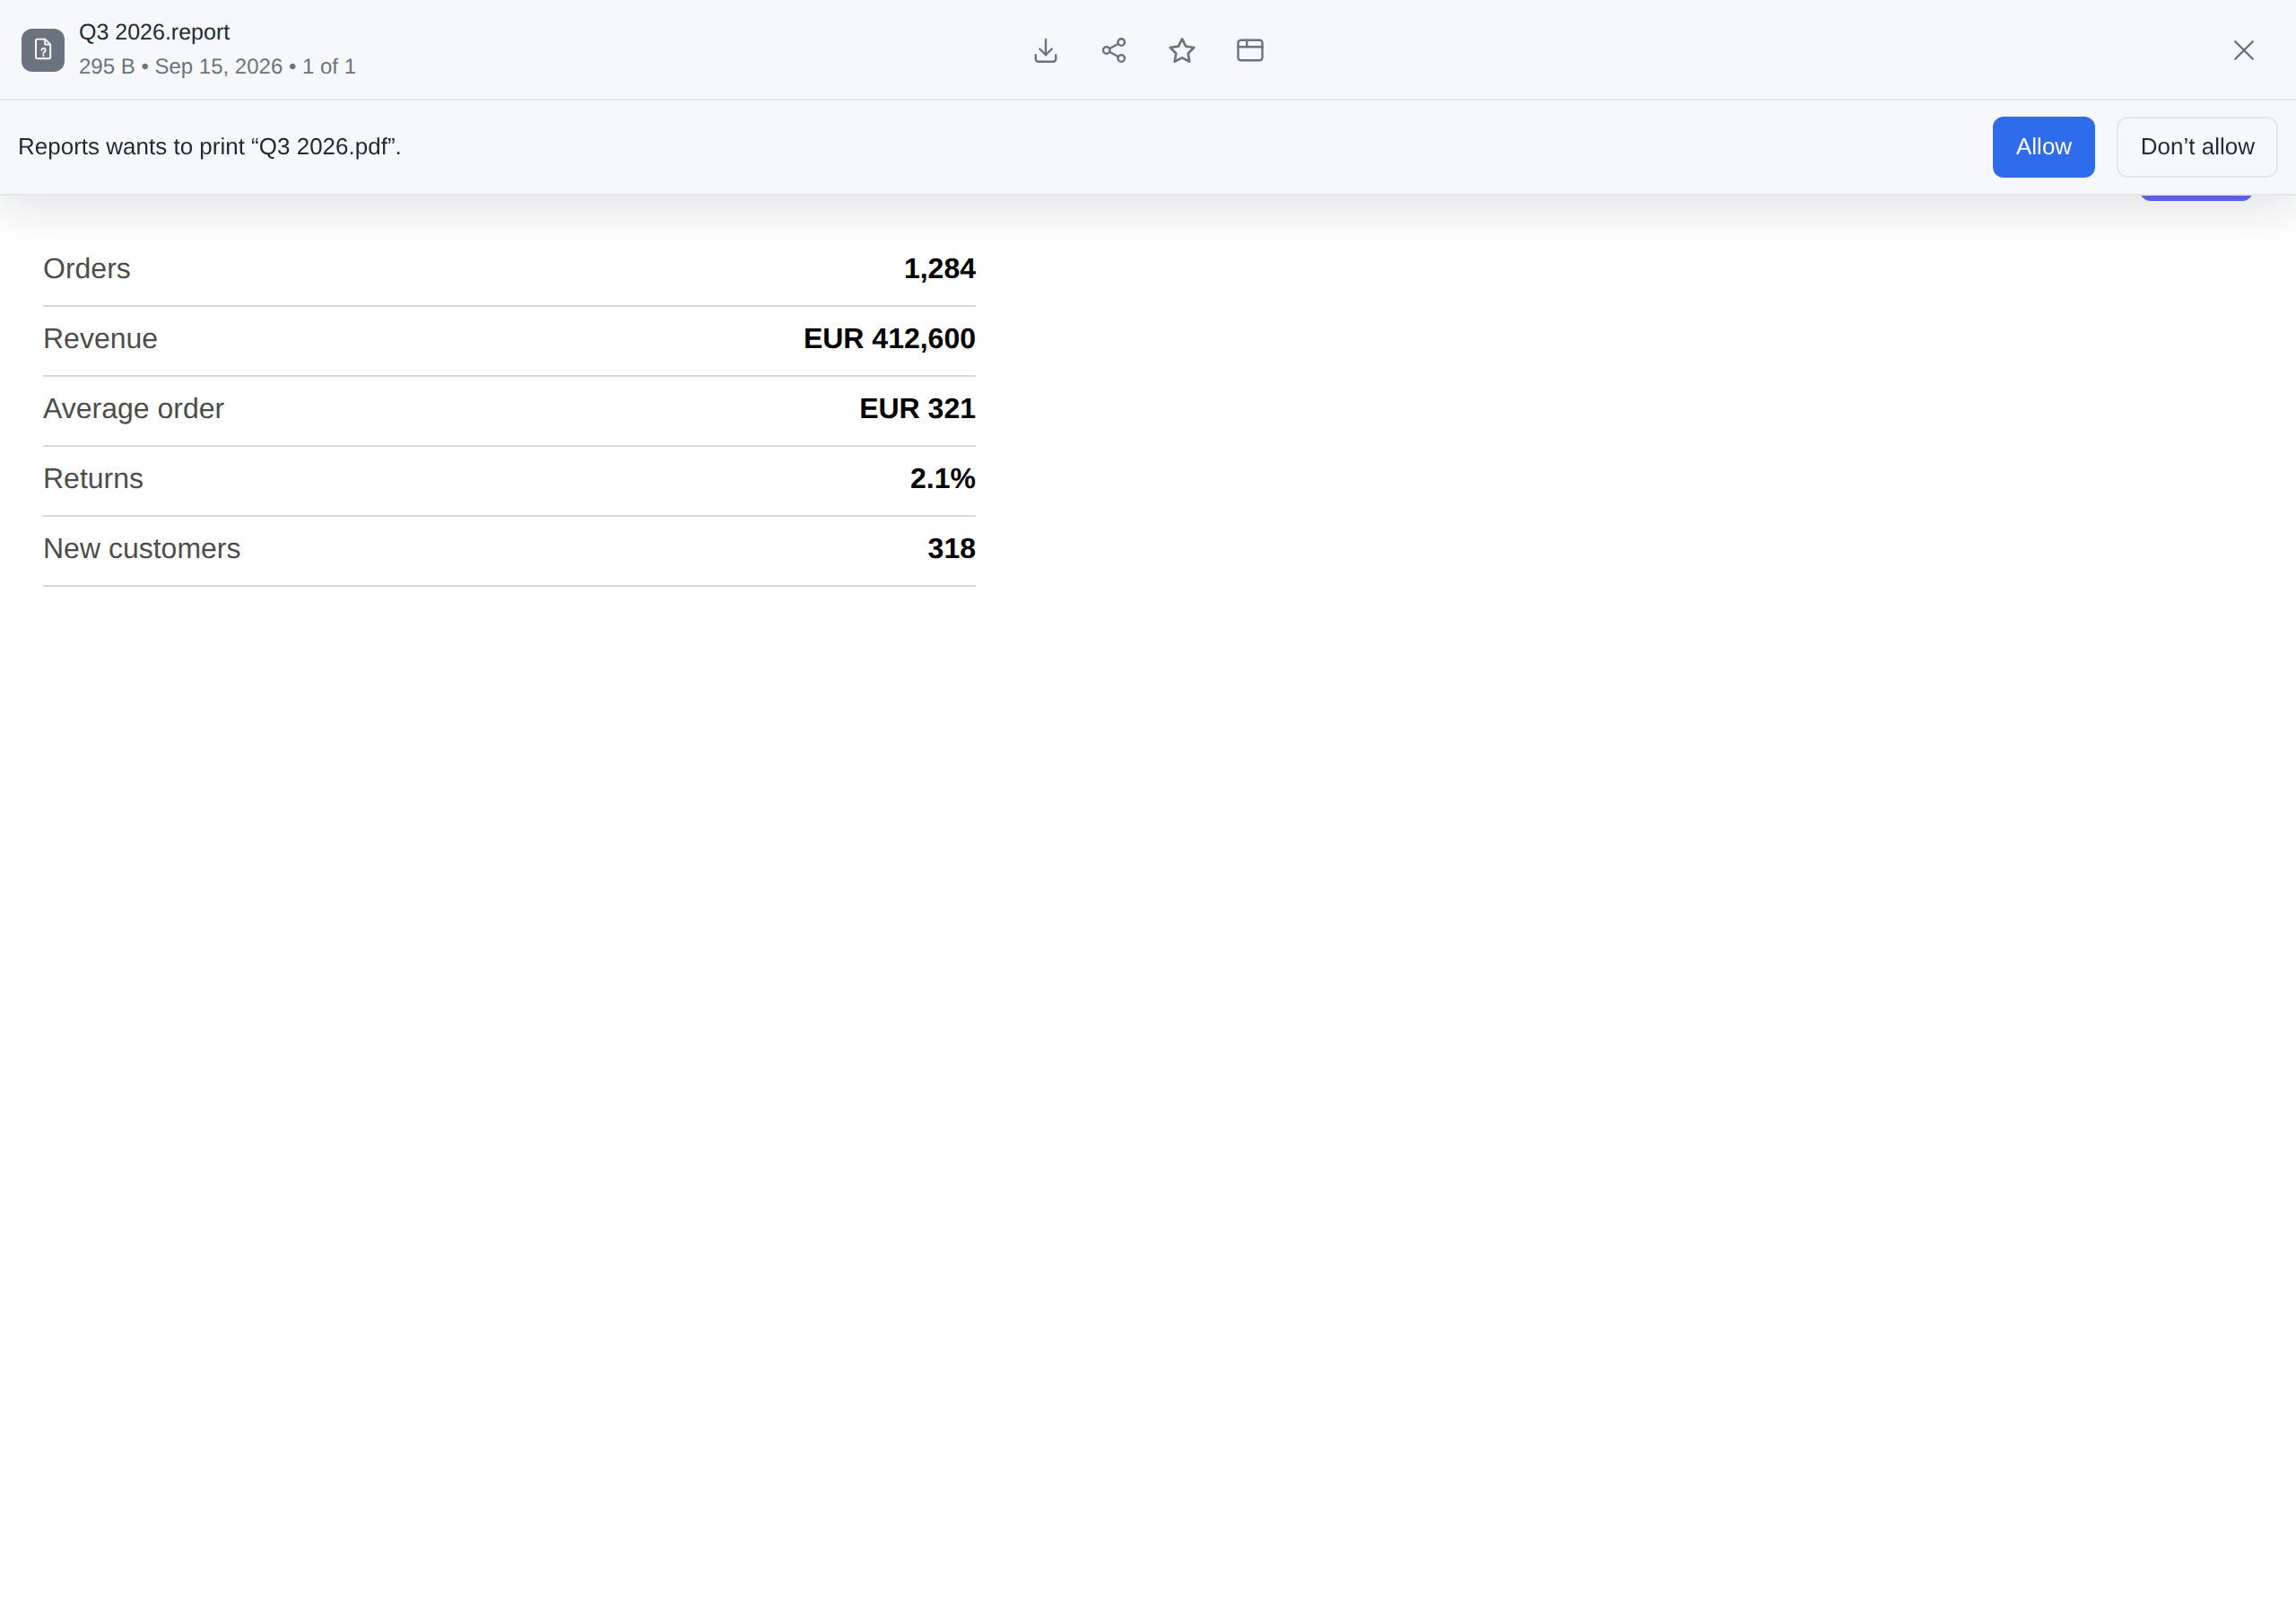Click the New customers value 318
2296x1615 pixels.
[951, 548]
